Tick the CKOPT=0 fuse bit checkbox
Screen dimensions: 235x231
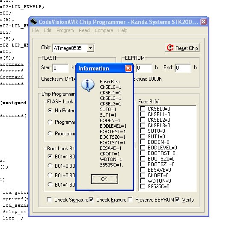[143, 175]
